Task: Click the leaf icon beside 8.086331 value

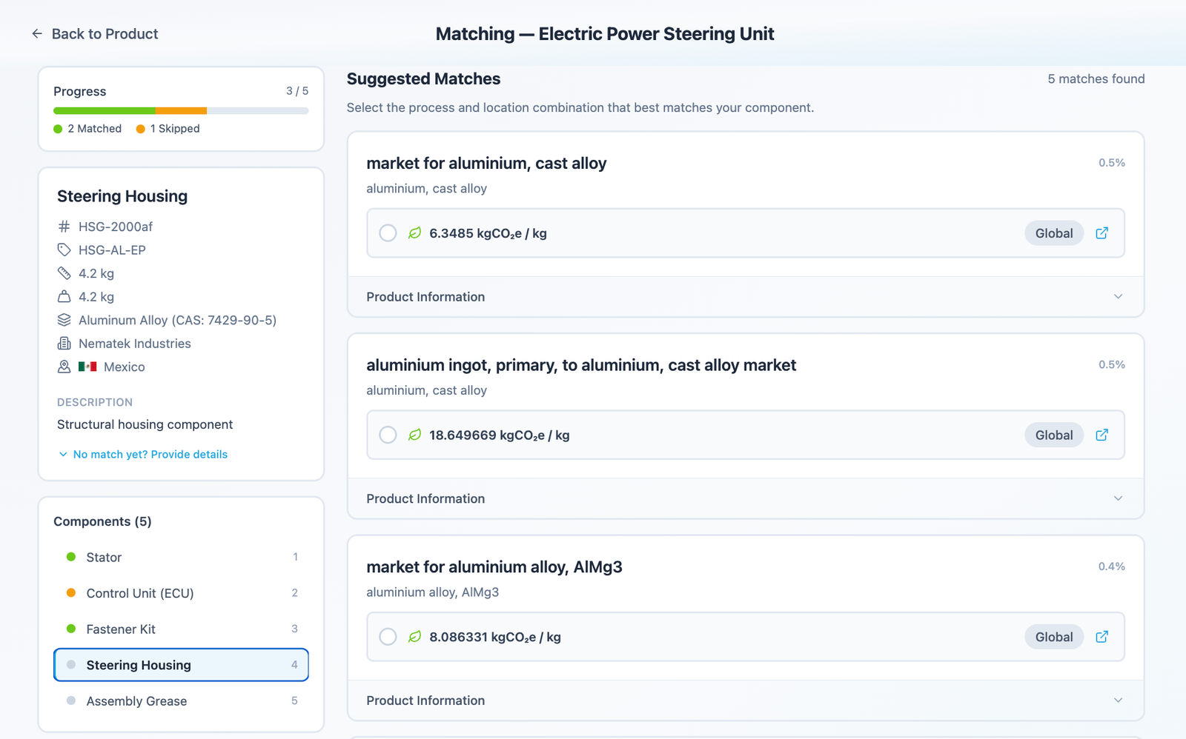Action: coord(414,637)
